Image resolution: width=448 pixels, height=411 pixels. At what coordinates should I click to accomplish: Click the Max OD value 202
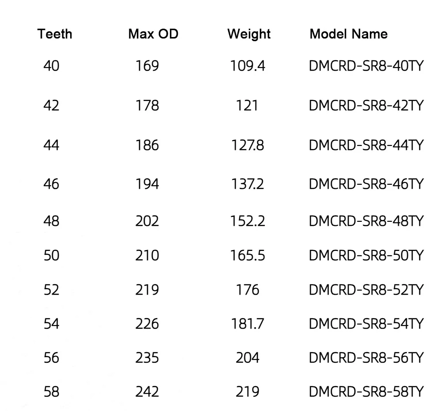147,221
